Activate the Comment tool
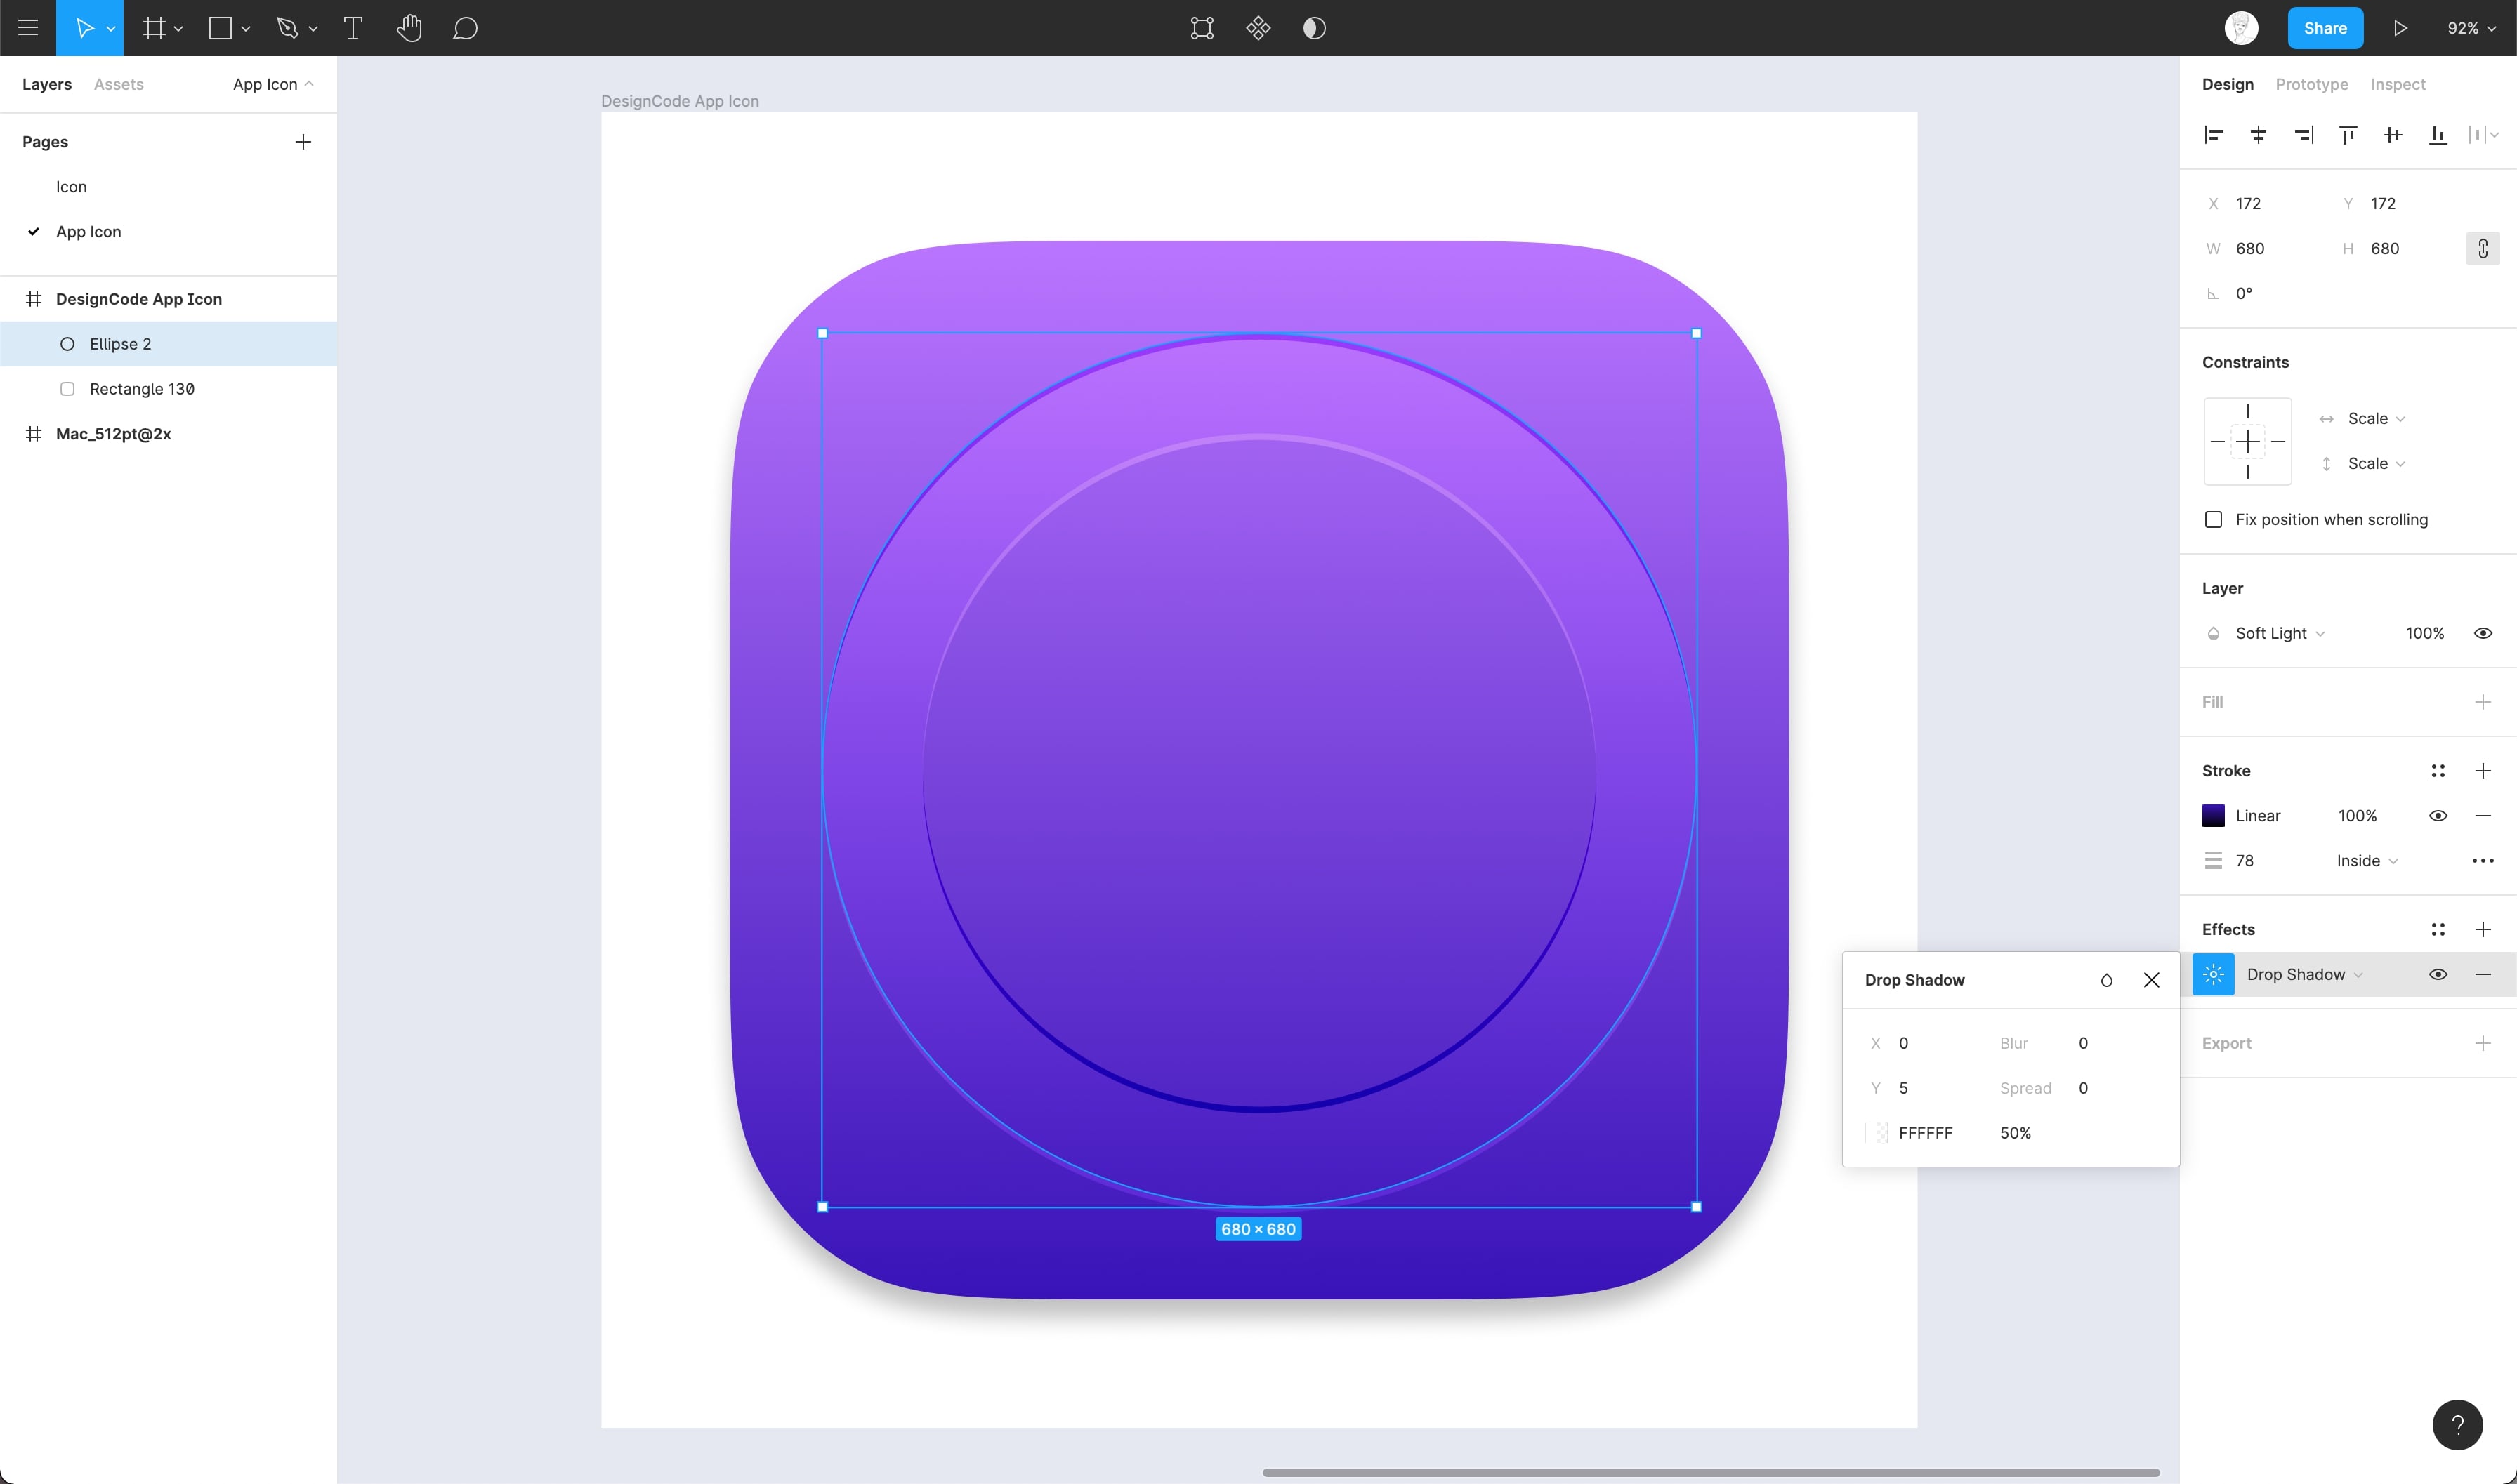Image resolution: width=2517 pixels, height=1484 pixels. click(x=464, y=28)
